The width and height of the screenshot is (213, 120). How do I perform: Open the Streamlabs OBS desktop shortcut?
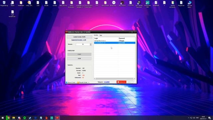pyautogui.click(x=147, y=4)
